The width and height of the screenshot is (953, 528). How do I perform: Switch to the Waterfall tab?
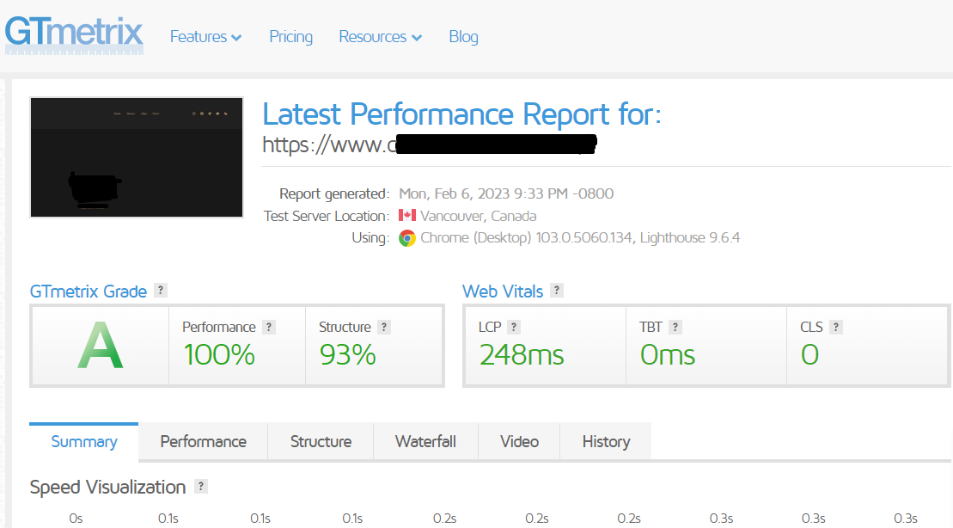click(425, 442)
